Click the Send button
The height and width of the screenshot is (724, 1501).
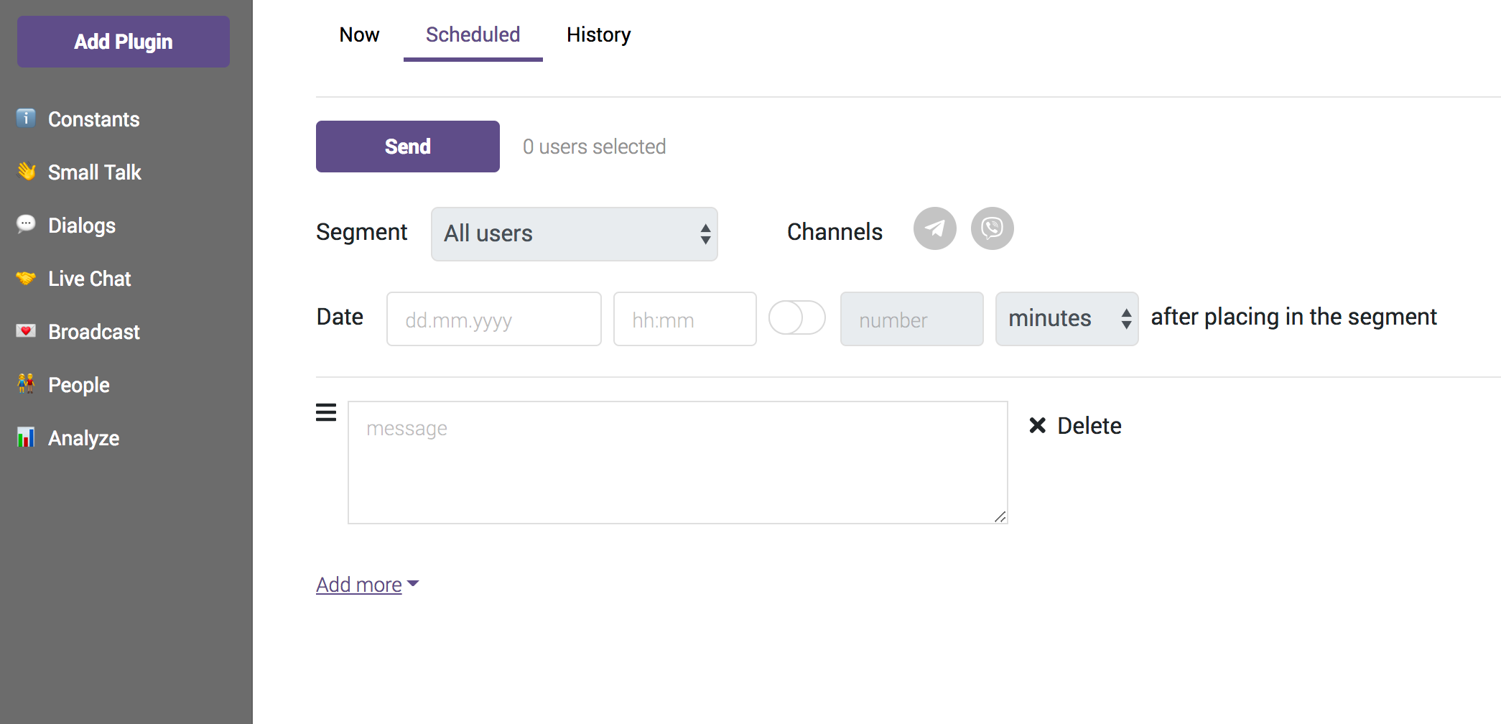[408, 147]
